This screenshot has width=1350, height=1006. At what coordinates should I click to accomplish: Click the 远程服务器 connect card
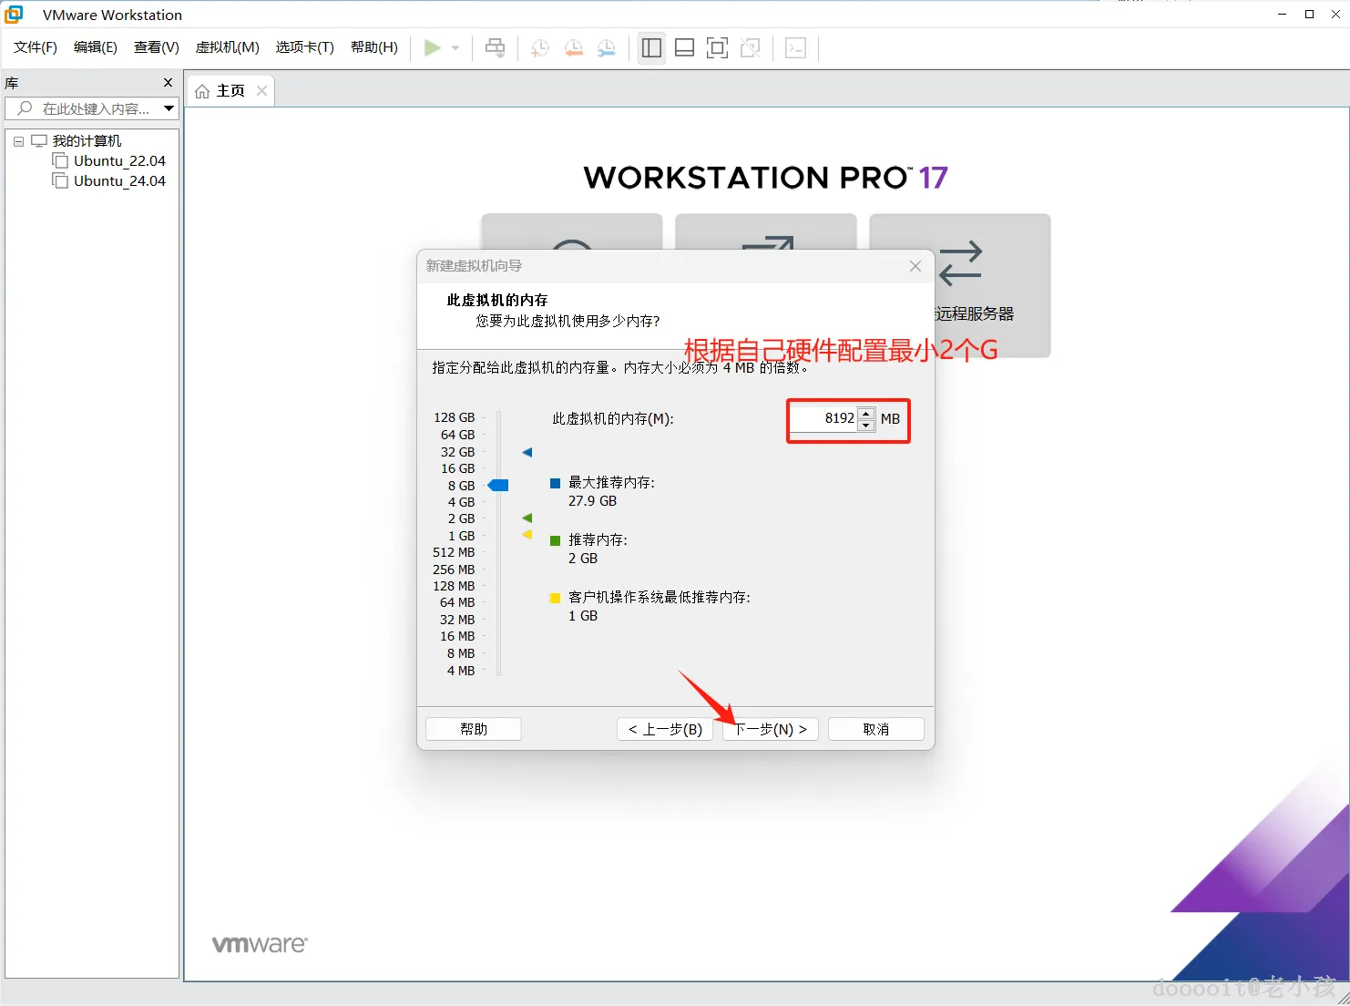(960, 285)
